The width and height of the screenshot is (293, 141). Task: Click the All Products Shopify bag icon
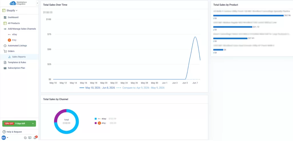tap(5, 23)
